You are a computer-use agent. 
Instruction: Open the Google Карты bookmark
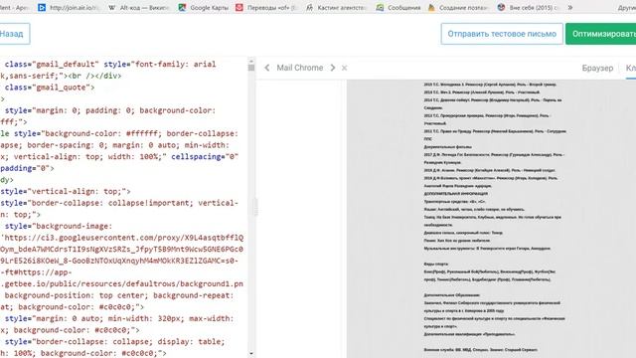[204, 7]
